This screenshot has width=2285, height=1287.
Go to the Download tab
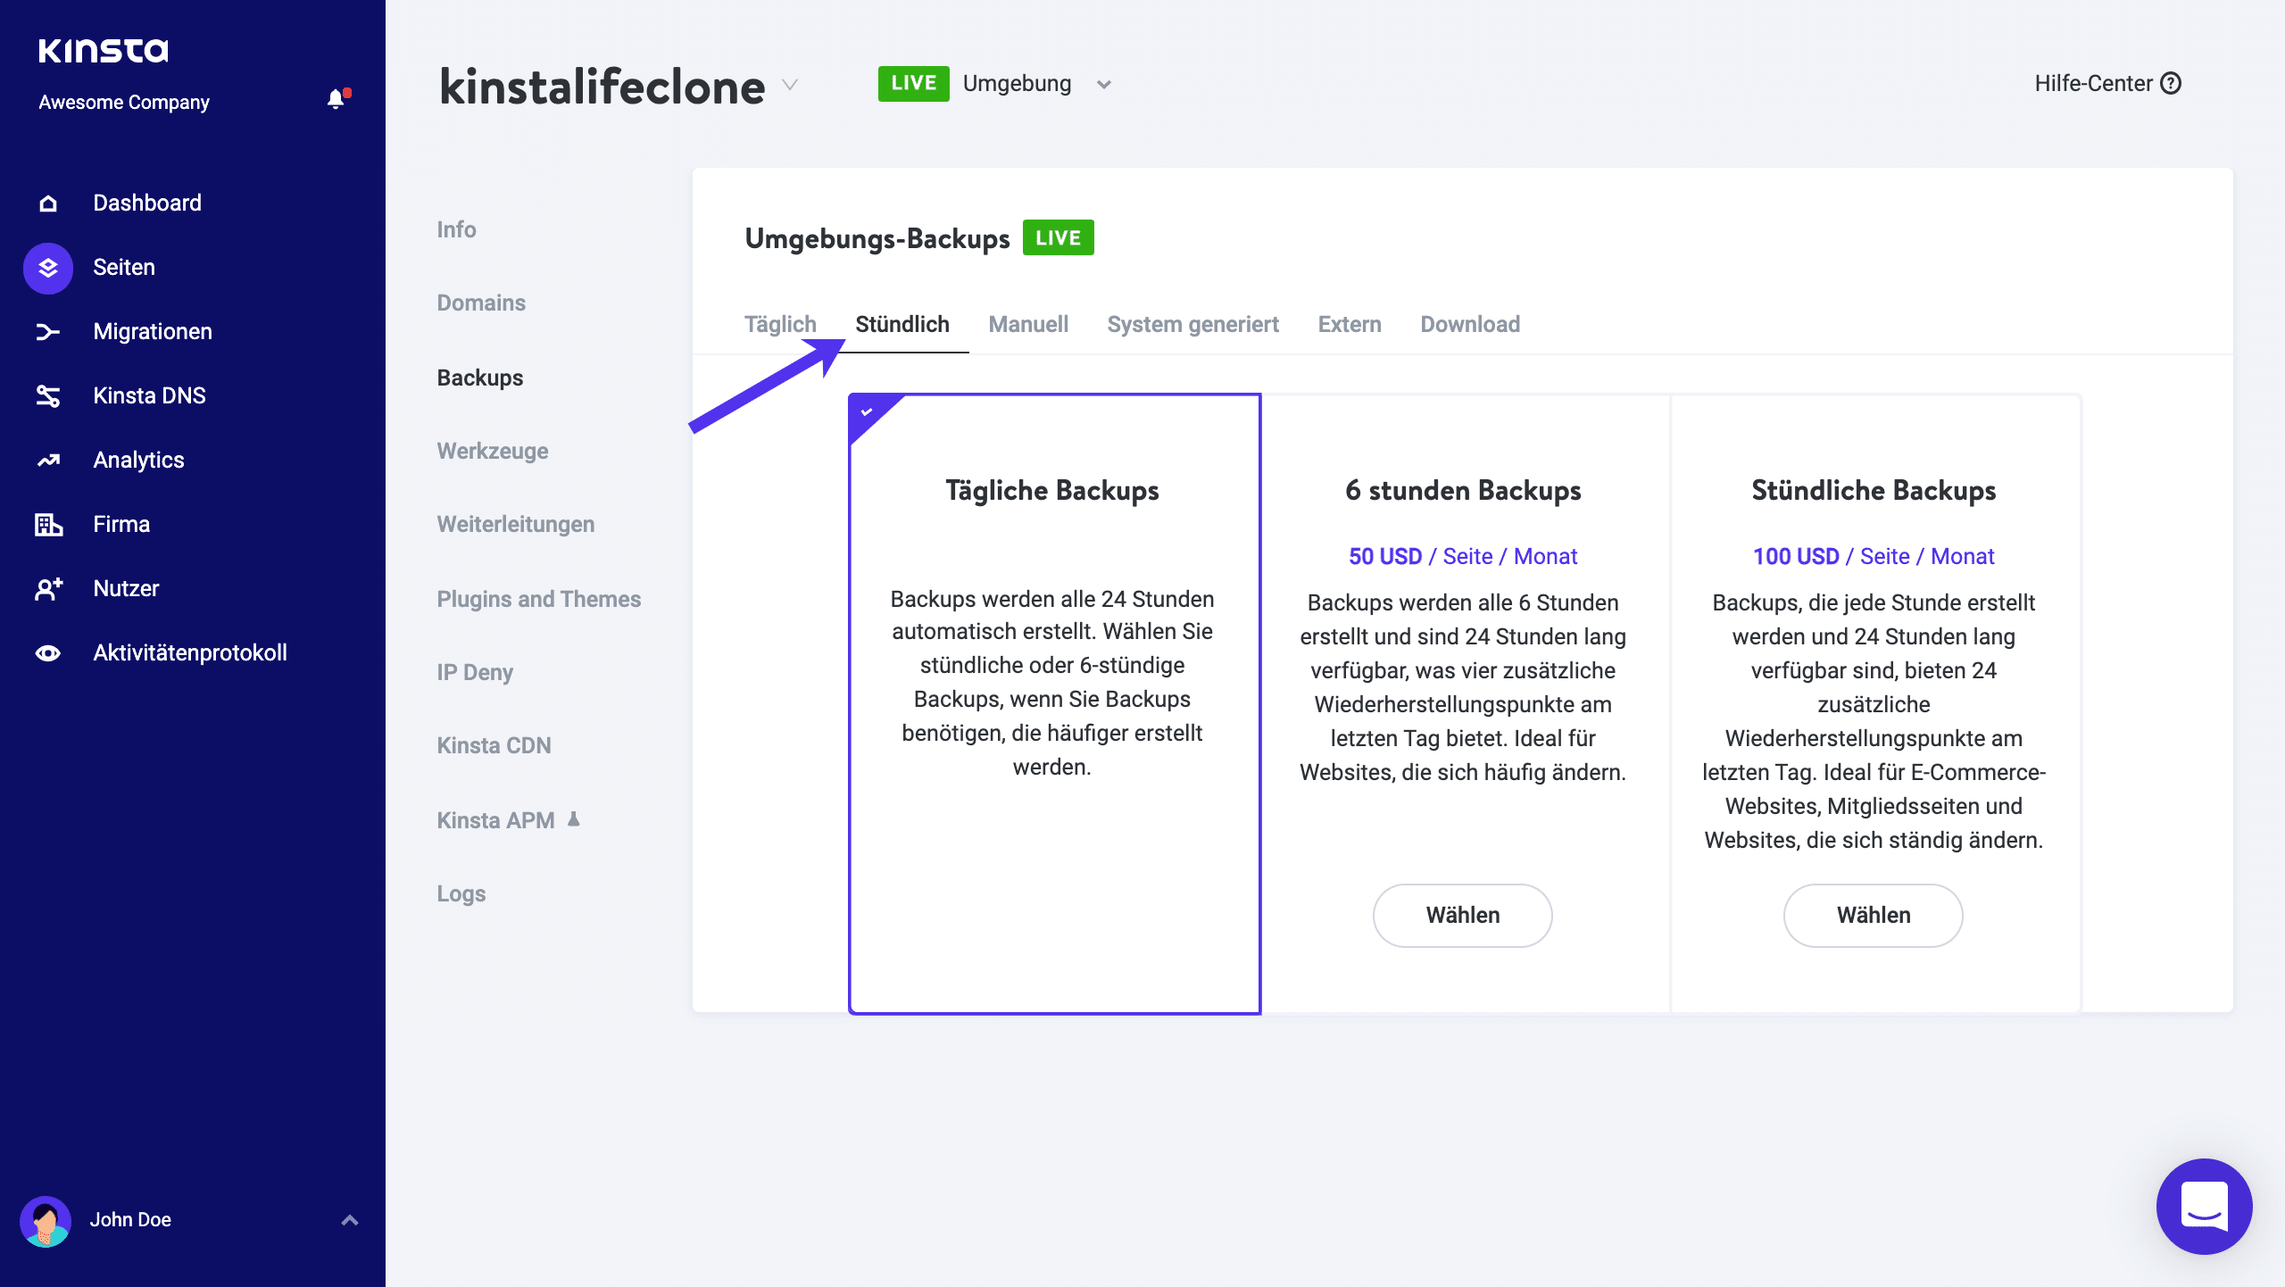pyautogui.click(x=1470, y=324)
